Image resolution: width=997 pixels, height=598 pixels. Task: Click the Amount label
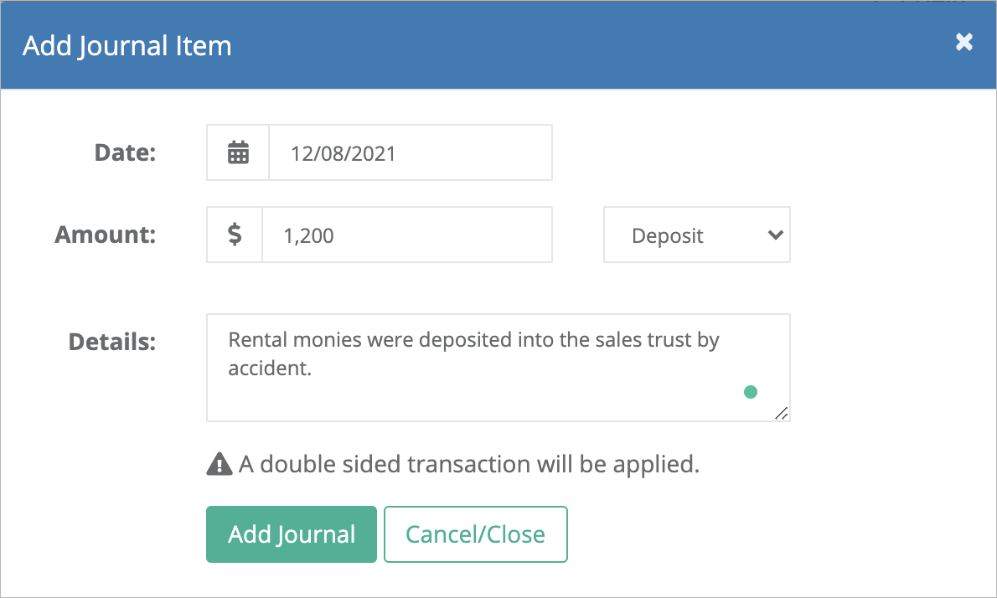pos(105,235)
